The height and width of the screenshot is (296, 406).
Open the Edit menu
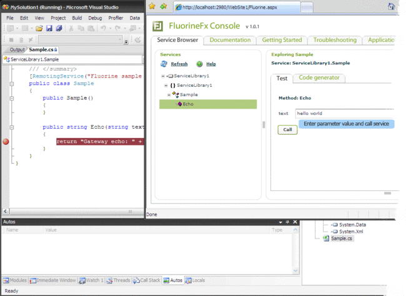tap(24, 18)
